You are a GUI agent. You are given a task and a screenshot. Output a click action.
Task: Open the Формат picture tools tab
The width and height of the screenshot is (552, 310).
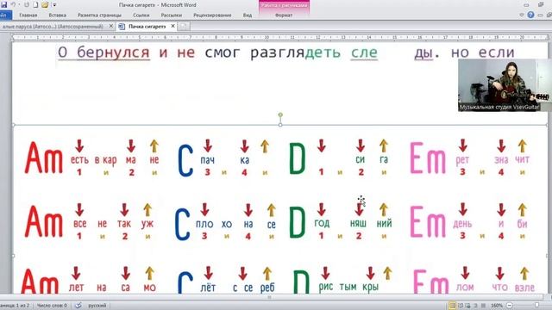click(284, 15)
